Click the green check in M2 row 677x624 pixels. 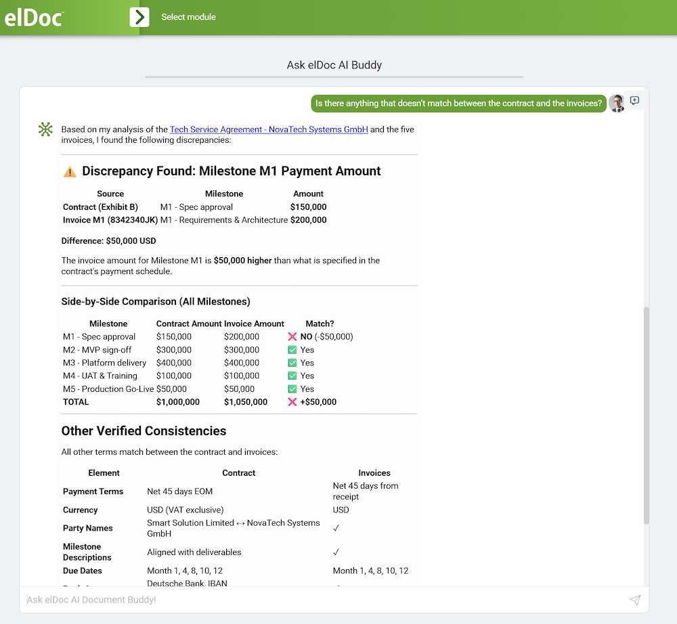pos(292,350)
